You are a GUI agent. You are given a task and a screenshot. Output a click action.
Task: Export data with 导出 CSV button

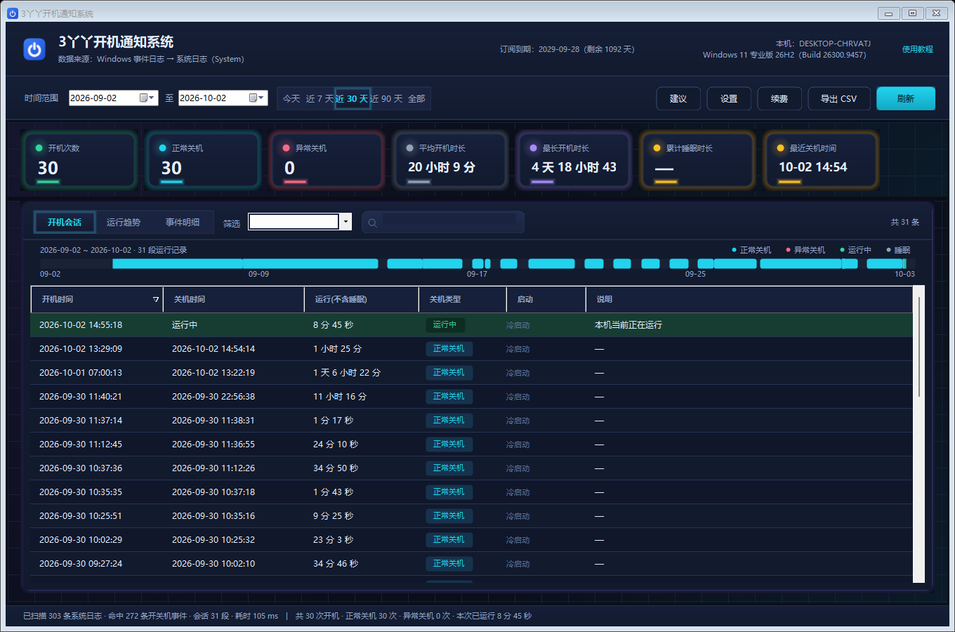(839, 98)
